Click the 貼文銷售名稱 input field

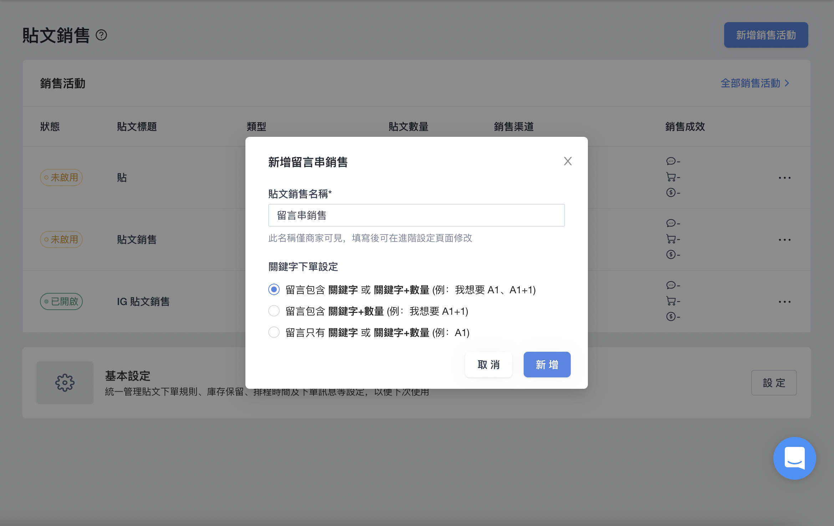click(416, 215)
